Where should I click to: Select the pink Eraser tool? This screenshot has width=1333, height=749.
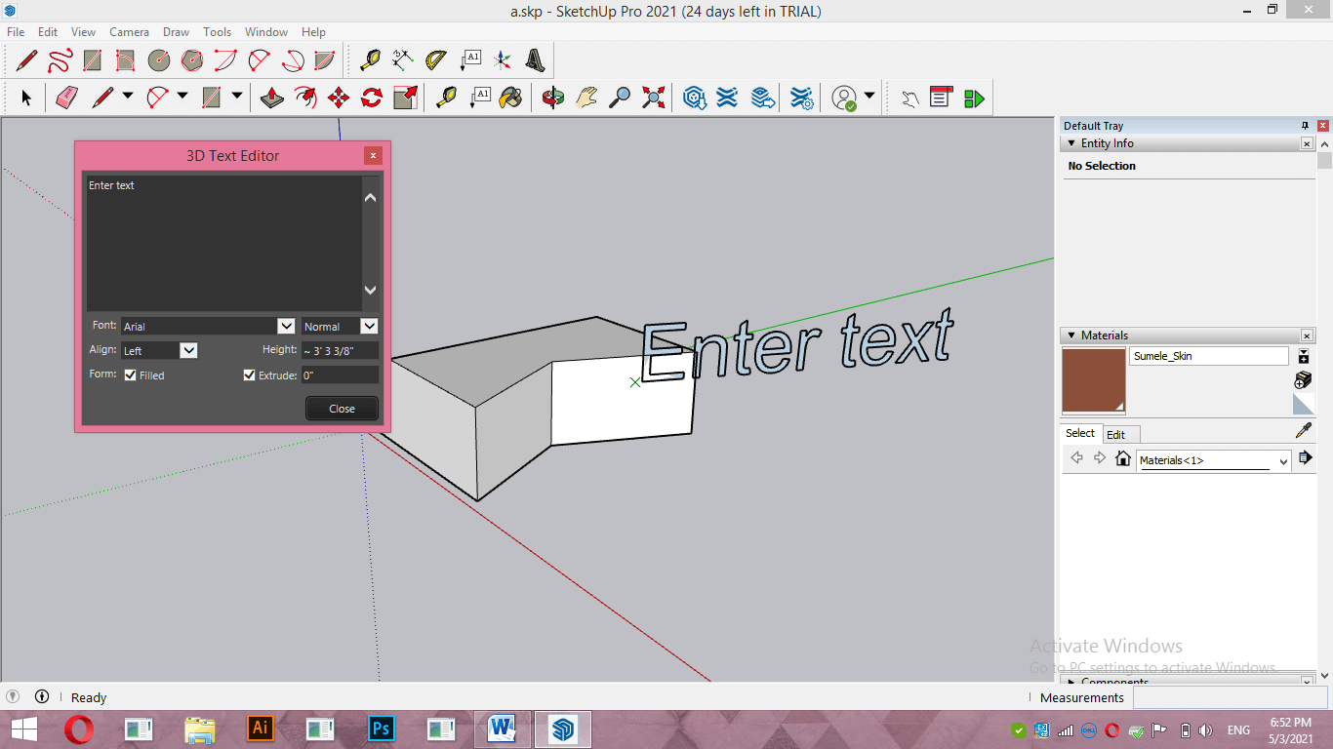click(x=66, y=98)
